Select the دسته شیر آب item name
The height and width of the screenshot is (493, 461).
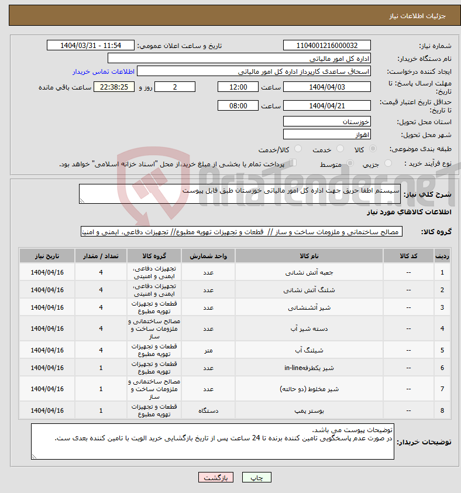point(309,328)
